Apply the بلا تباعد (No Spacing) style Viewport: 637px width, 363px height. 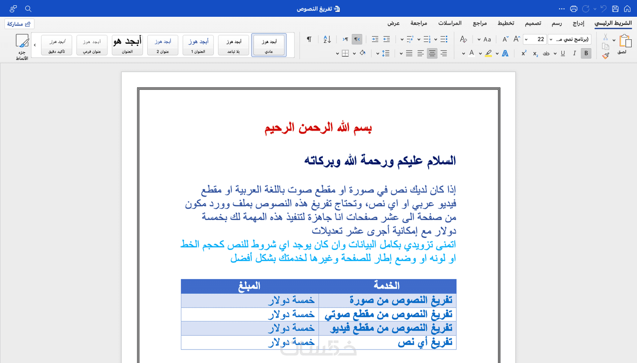233,45
